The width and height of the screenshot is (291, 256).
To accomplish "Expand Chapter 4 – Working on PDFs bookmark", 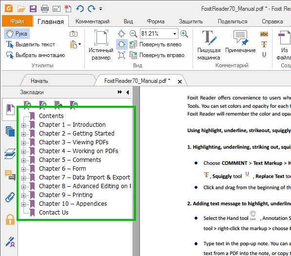I will coord(23,152).
